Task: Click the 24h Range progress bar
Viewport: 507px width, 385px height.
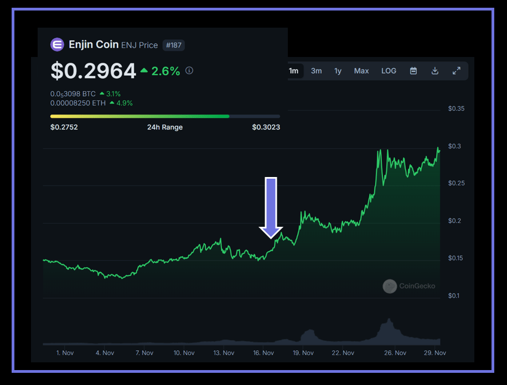Action: coord(165,116)
